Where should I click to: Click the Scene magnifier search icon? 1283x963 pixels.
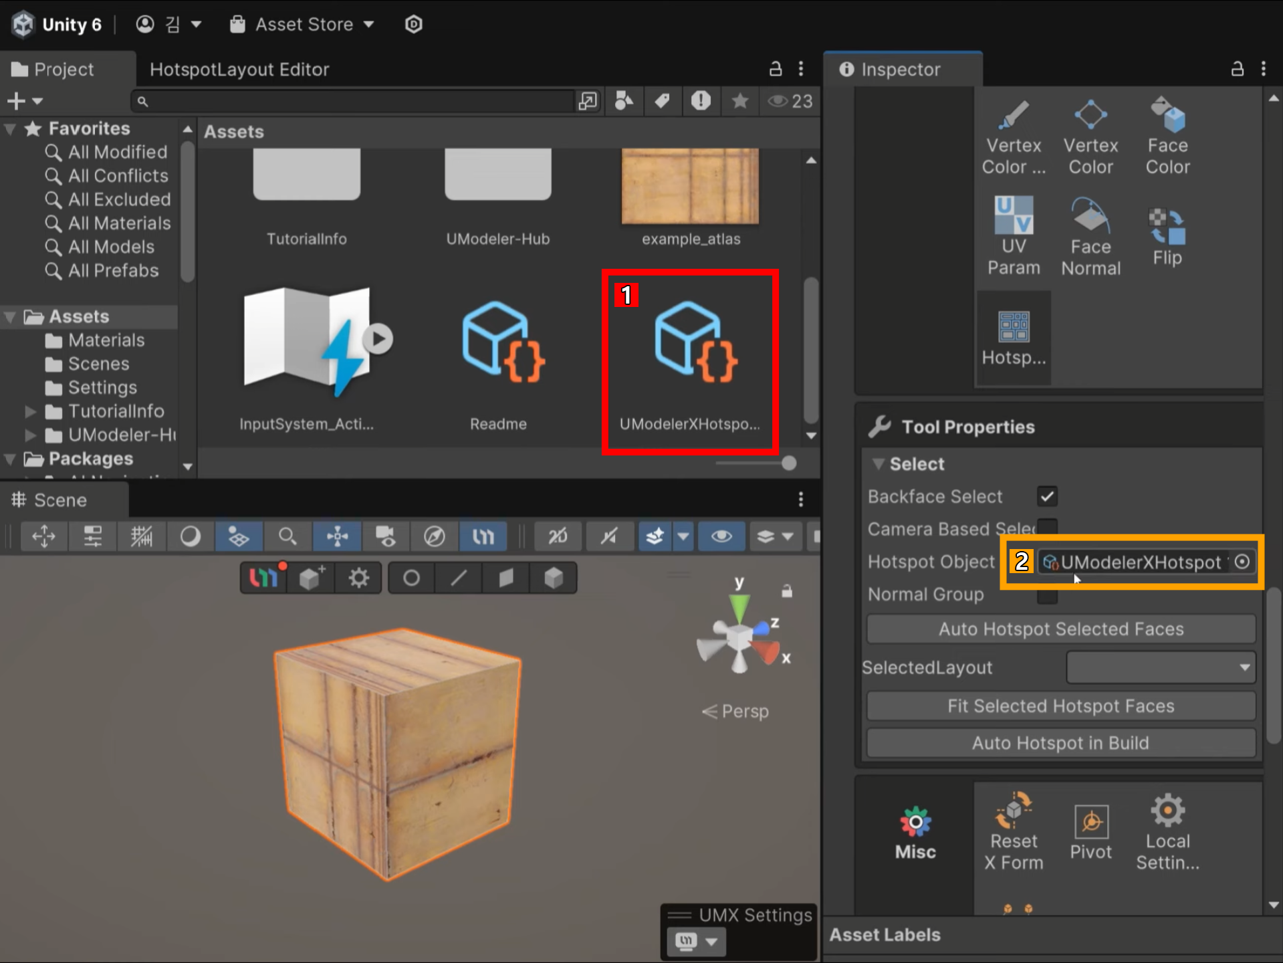(x=287, y=536)
